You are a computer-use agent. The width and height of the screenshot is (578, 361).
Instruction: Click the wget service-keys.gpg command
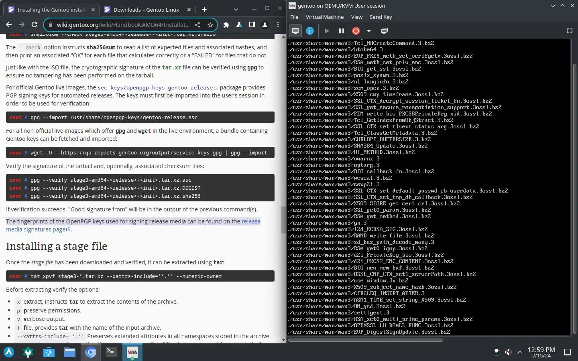[140, 152]
